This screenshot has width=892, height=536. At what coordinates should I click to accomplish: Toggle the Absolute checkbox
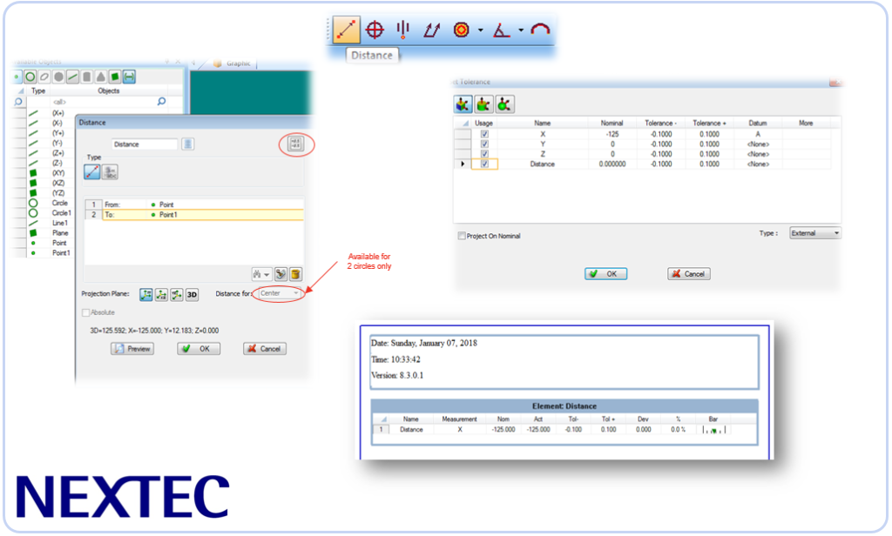coord(86,312)
